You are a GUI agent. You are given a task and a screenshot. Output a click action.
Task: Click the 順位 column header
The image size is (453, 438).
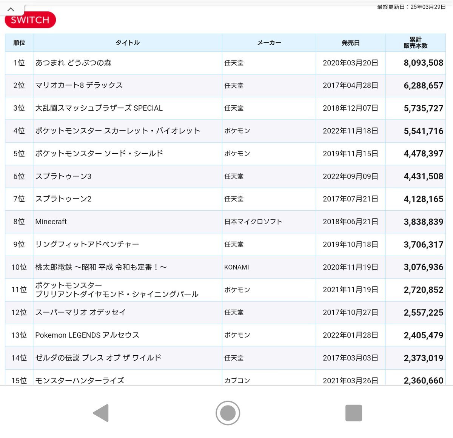point(19,43)
